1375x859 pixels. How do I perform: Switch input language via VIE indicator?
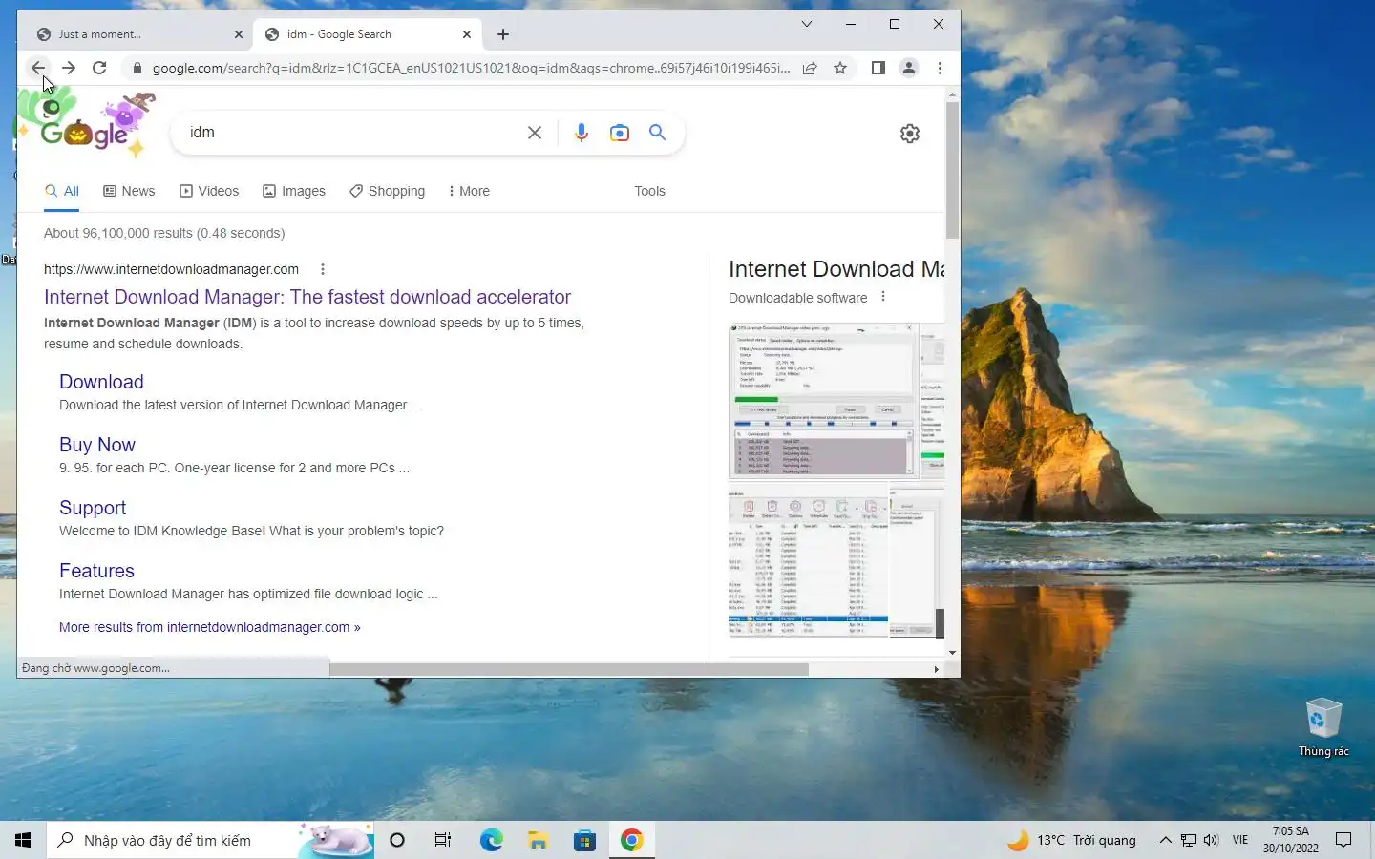tap(1240, 840)
